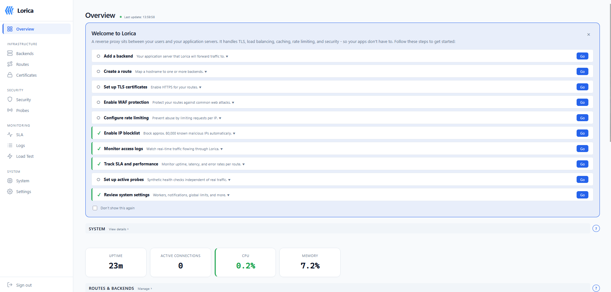The width and height of the screenshot is (611, 292).
Task: Open the Backends page from sidebar
Action: [x=36, y=53]
